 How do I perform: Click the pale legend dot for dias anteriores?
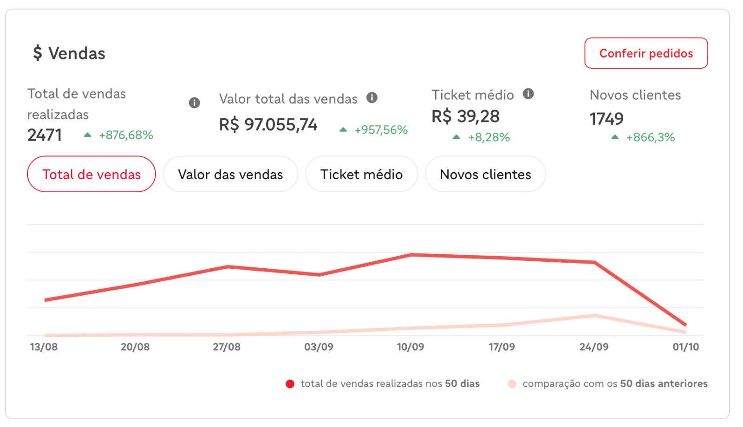[512, 384]
